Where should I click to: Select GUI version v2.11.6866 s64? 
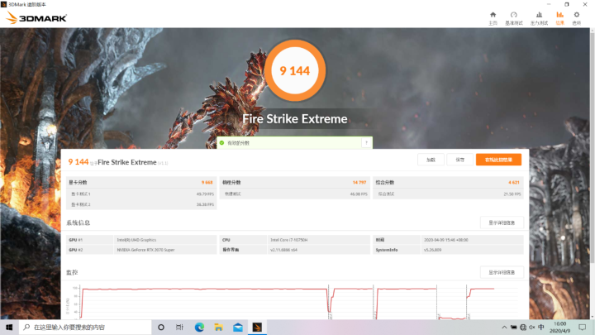coord(283,250)
